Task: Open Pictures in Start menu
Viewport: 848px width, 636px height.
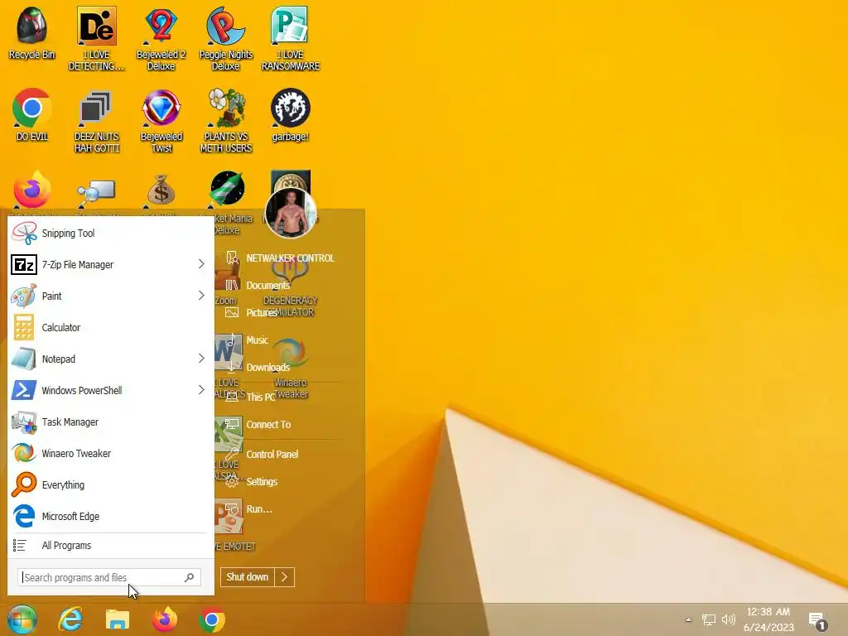Action: 252,312
